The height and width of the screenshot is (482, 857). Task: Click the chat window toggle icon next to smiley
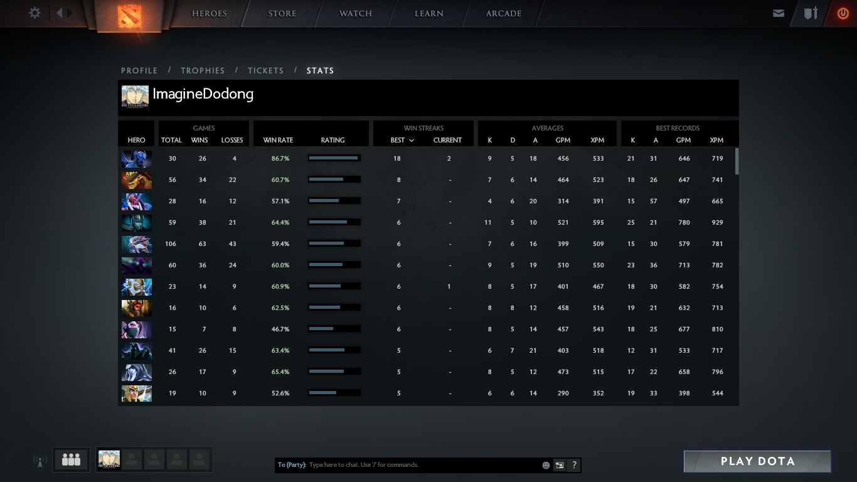[560, 465]
